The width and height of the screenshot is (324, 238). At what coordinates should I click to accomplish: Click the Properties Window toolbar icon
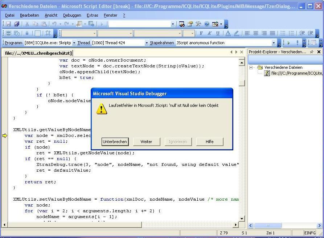pyautogui.click(x=190, y=24)
